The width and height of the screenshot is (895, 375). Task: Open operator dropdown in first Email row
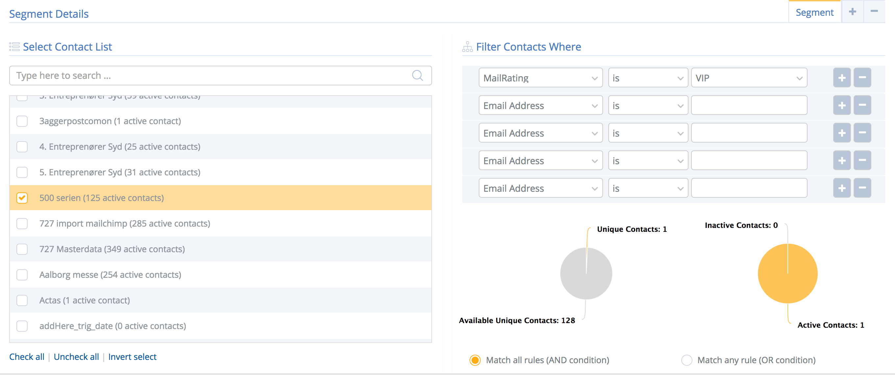click(648, 105)
